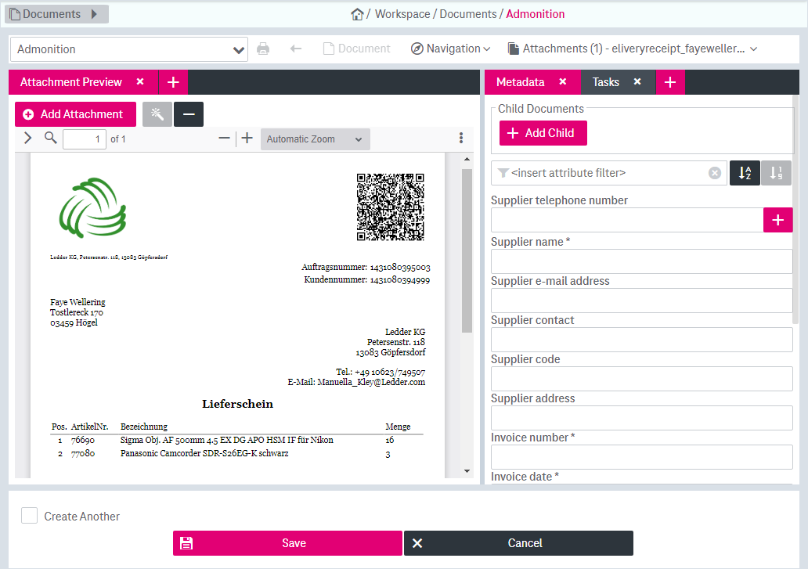Click the 1-9 numeric sort icon
Screen dimensions: 808x569
775,172
